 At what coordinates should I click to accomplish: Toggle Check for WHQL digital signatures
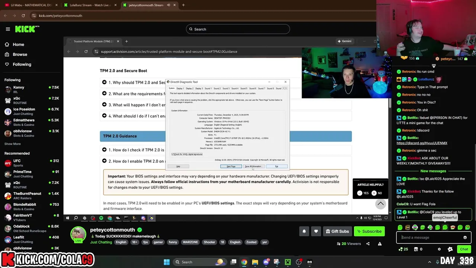tap(187, 154)
